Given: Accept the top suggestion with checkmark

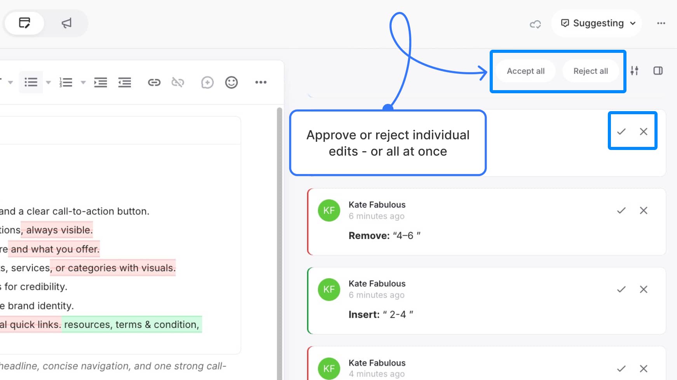Looking at the screenshot, I should [x=621, y=132].
